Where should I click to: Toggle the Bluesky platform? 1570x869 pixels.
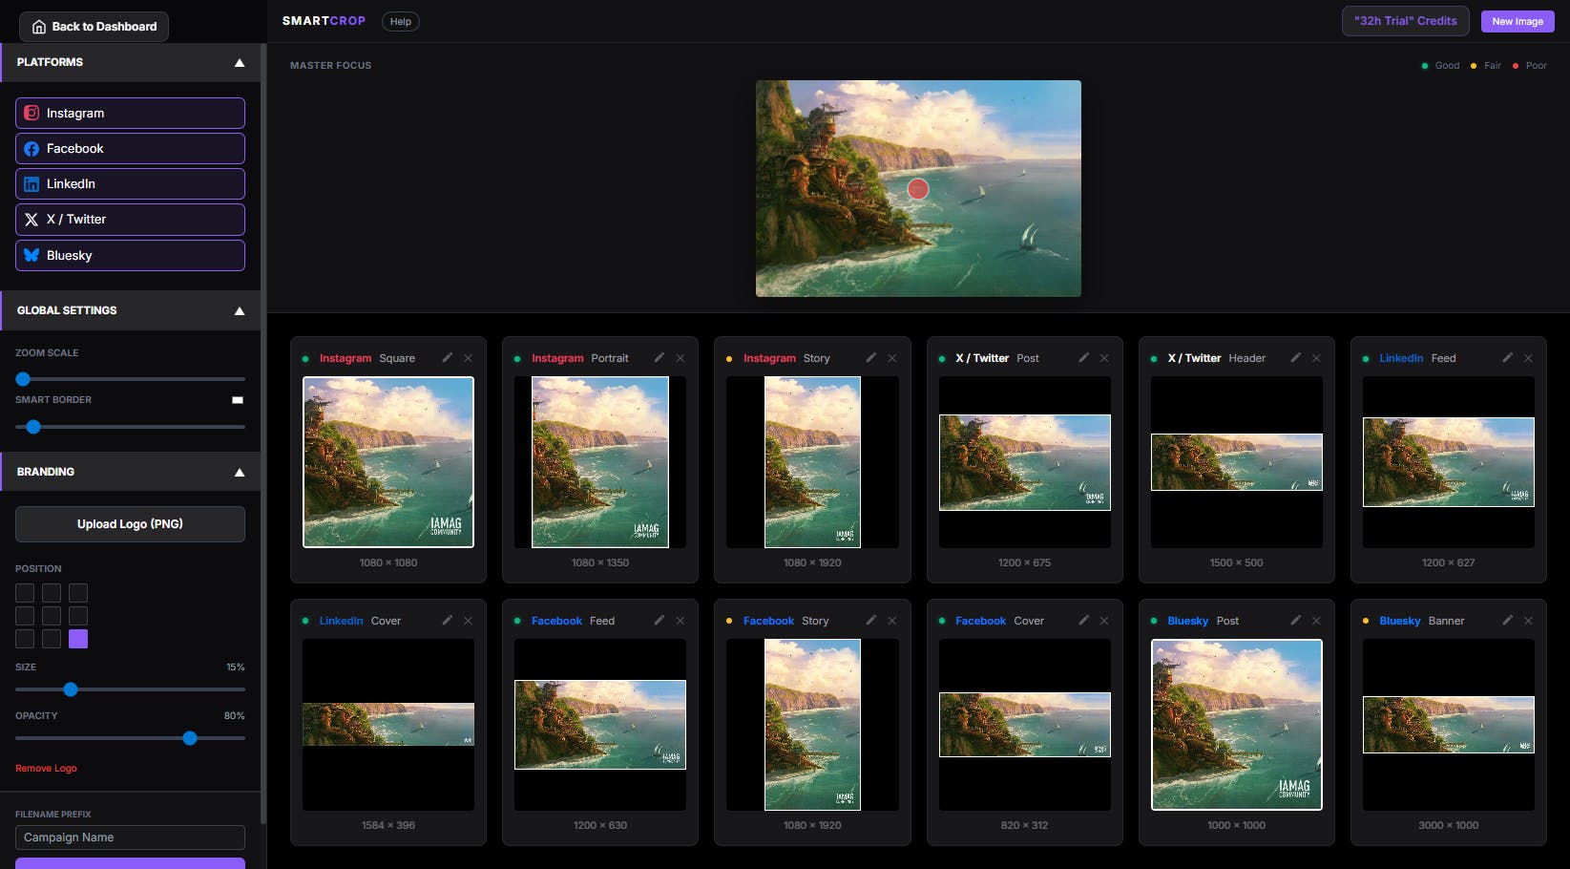[130, 255]
